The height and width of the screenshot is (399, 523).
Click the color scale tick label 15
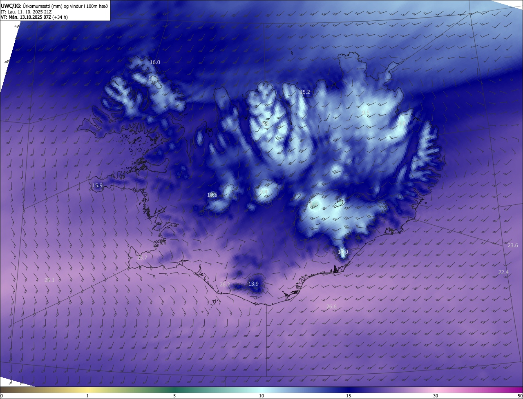(x=349, y=396)
